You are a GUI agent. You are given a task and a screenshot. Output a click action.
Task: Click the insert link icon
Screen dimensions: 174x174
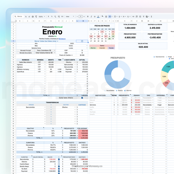[133, 17]
